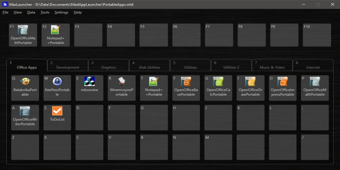The height and width of the screenshot is (170, 340).
Task: Select the empty H key slot
Action: pyautogui.click(x=186, y=117)
